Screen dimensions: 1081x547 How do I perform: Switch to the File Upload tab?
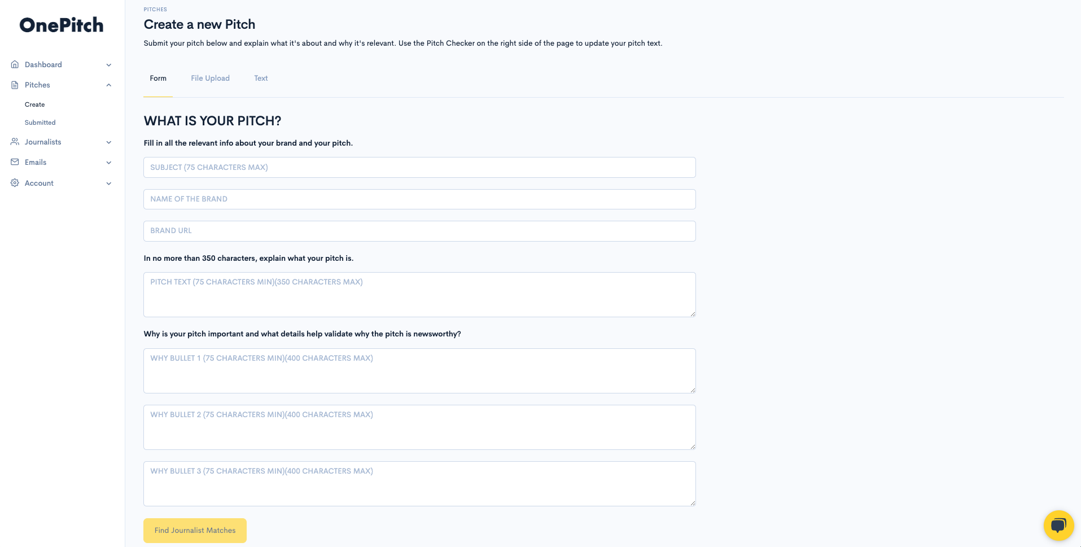pos(210,78)
